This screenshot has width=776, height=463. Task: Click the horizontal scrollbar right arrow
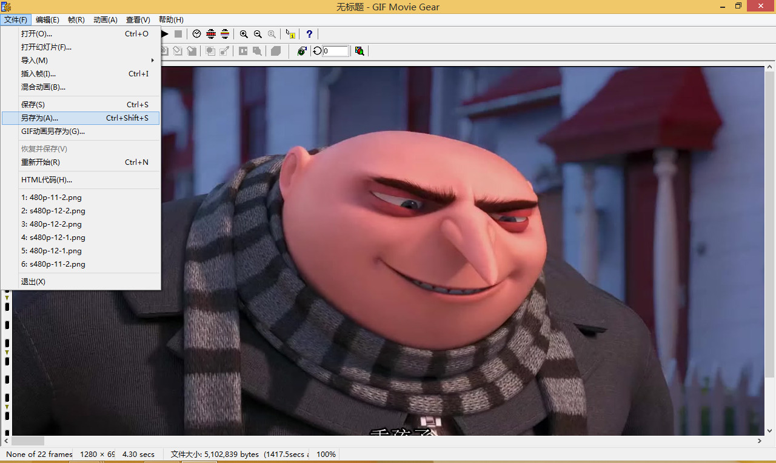pos(760,441)
